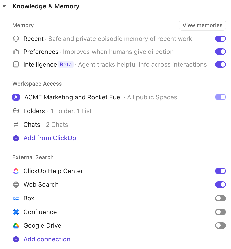Enable the Box search toggle

click(x=220, y=198)
